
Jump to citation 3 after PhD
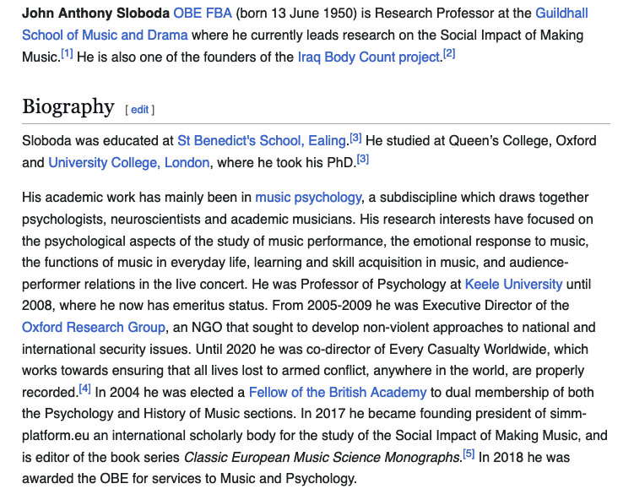pos(362,159)
